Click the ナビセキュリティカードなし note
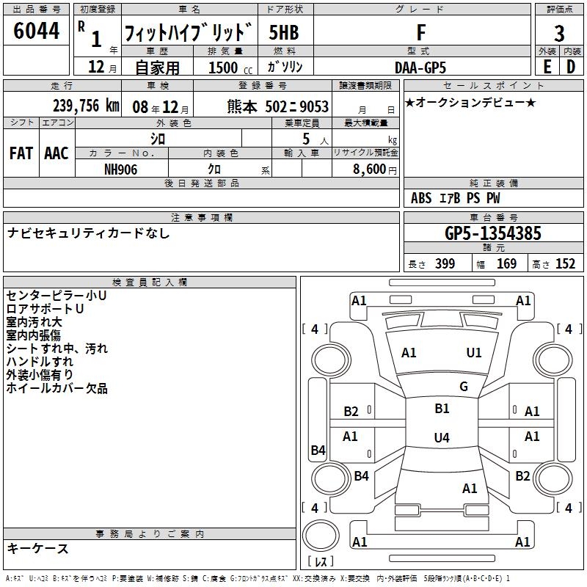Screen dimensions: 587x587 click(89, 233)
